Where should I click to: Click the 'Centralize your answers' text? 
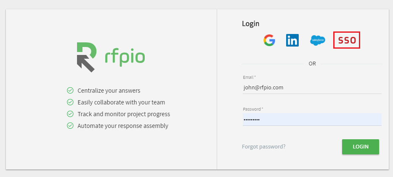coord(109,91)
